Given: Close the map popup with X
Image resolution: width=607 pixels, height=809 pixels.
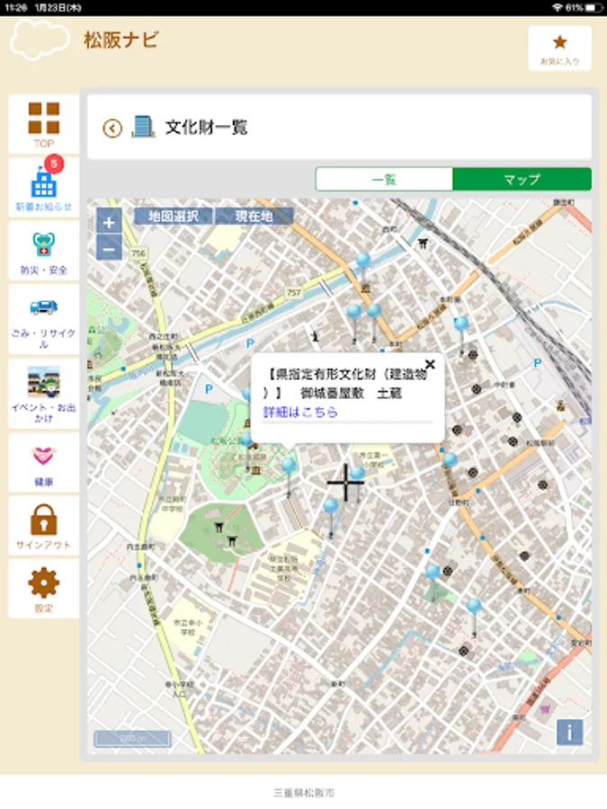Looking at the screenshot, I should pos(430,364).
